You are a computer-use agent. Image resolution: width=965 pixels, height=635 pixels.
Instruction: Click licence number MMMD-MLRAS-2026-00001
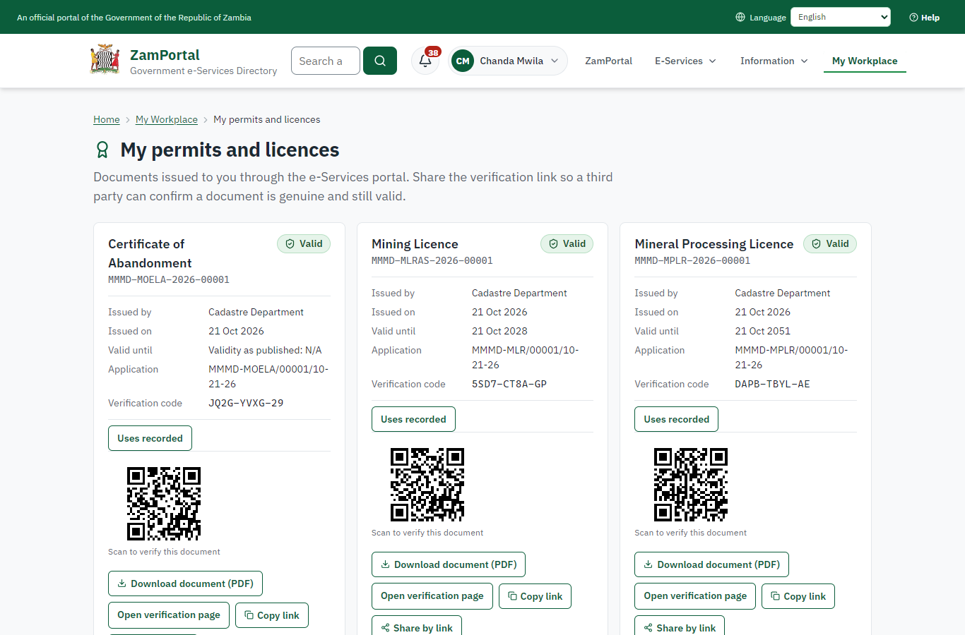(432, 260)
